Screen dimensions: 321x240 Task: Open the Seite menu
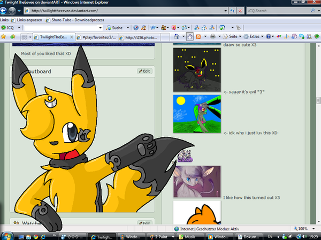[232, 36]
